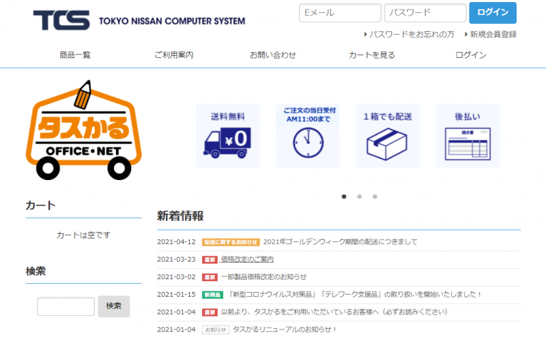This screenshot has height=339, width=546.
Task: Open 商品一覧 in the navigation menu
Action: (x=75, y=55)
